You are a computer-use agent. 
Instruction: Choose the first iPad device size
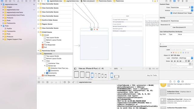point(76,74)
